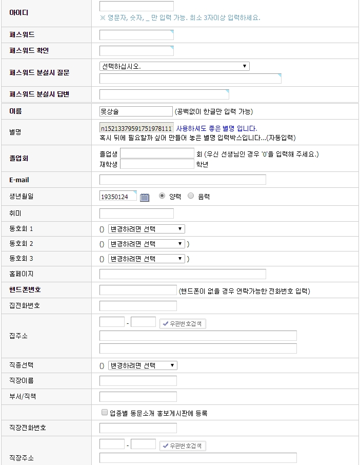
Task: Click first 집주소 postal code box
Action: pos(112,322)
